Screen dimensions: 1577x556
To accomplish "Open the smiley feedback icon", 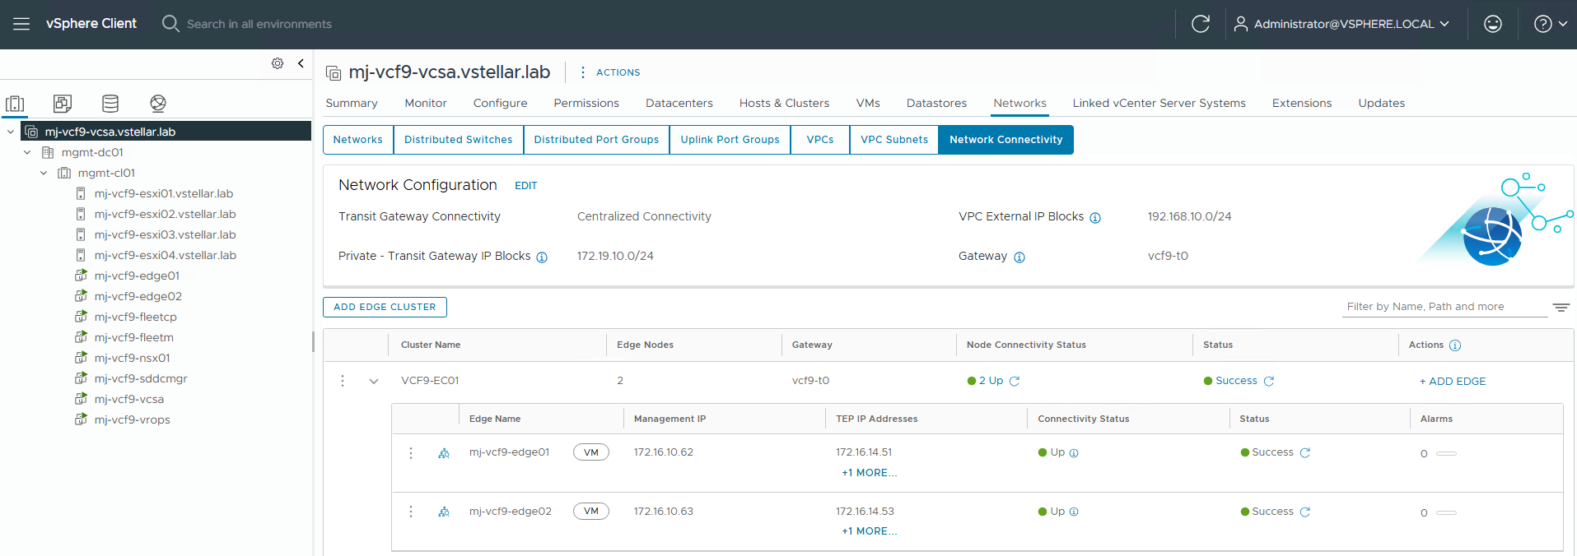I will coord(1492,24).
